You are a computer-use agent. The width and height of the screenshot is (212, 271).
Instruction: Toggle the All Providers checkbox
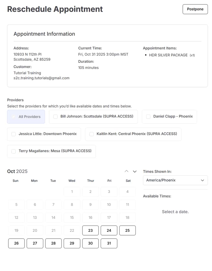[13, 117]
